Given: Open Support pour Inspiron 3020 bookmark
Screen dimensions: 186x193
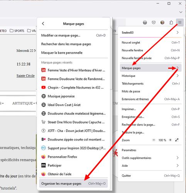Looking at the screenshot, I should 73,148.
